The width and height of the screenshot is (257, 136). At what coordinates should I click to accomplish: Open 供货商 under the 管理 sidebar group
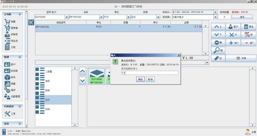[x=11, y=71]
